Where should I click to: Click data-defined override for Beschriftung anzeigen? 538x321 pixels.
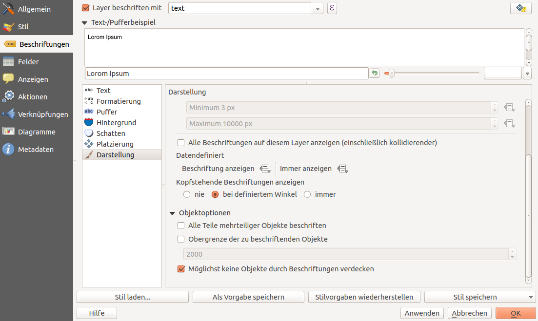tap(265, 169)
